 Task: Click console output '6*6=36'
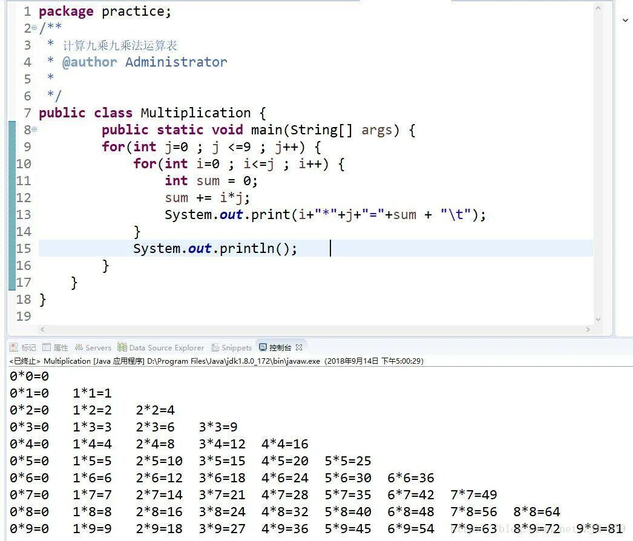click(x=411, y=478)
